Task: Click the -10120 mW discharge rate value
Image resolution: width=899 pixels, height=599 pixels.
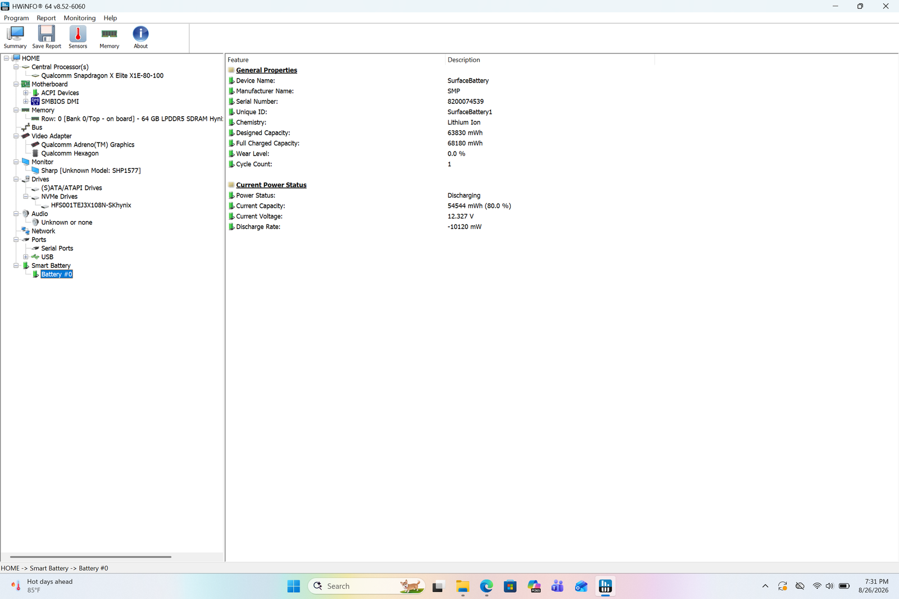Action: tap(464, 227)
